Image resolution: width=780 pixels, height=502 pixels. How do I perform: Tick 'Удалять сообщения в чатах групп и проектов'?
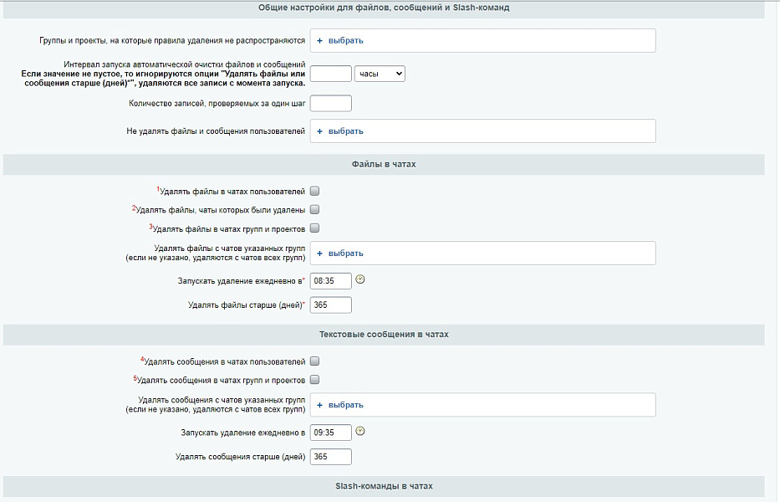click(315, 380)
